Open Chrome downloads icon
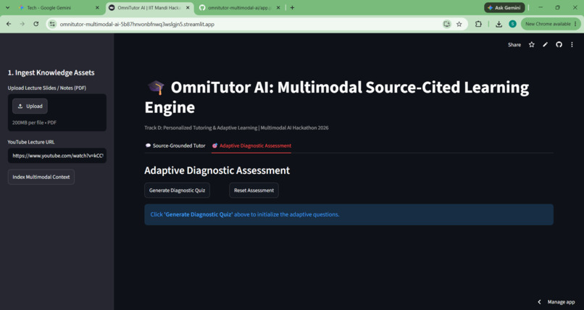 (499, 24)
